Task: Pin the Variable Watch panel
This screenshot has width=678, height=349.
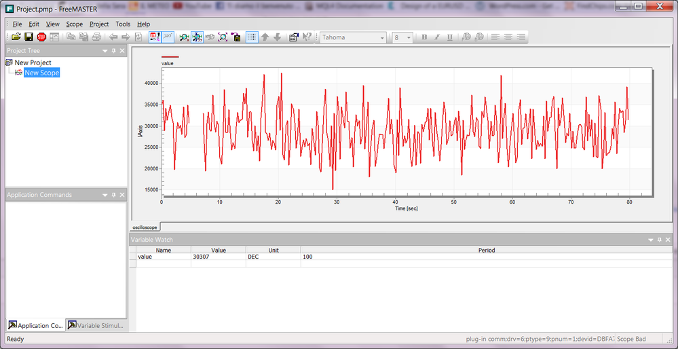Action: pyautogui.click(x=660, y=239)
